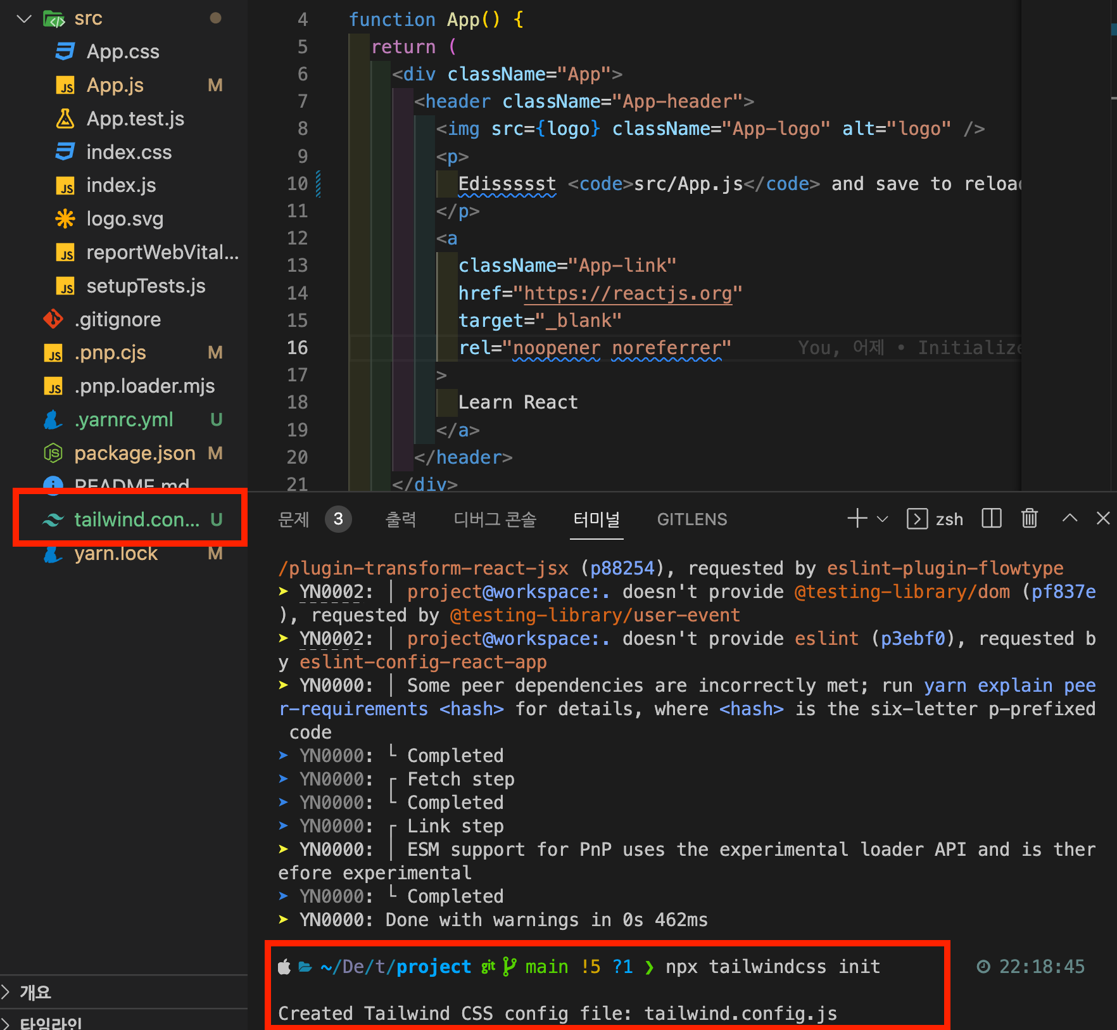Click the modified dot on src folder

[215, 18]
